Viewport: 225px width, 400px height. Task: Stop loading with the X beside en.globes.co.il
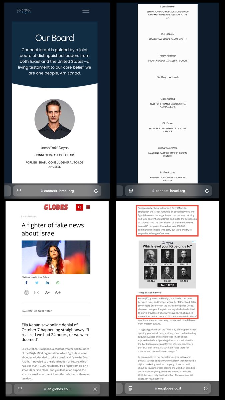(95, 389)
